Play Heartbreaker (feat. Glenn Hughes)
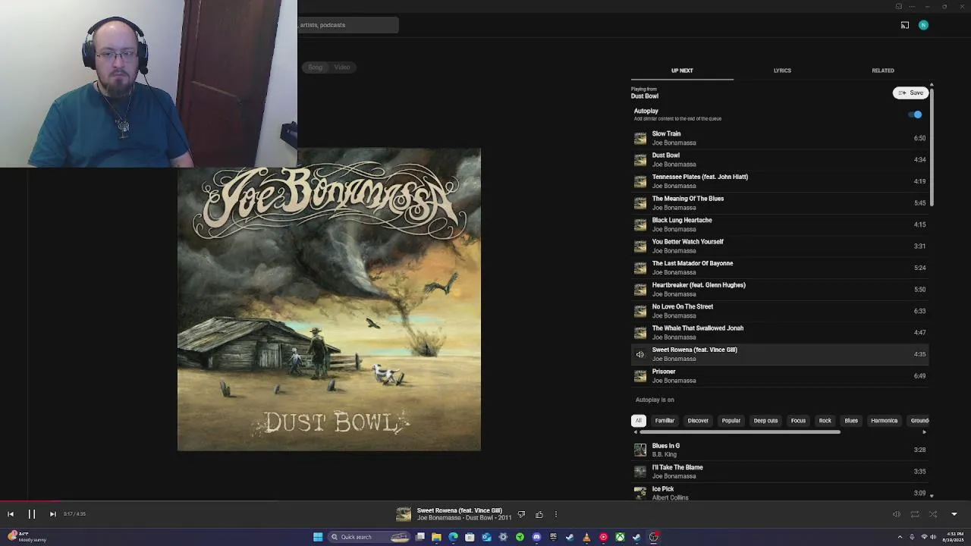Viewport: 971px width, 546px height. pyautogui.click(x=780, y=289)
